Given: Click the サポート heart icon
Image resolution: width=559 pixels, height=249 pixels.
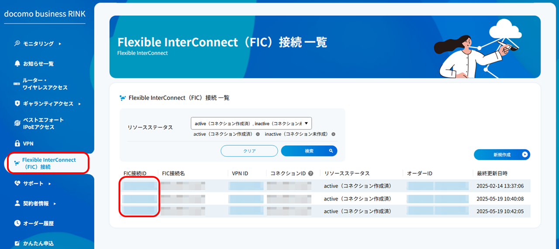Looking at the screenshot, I should (17, 184).
